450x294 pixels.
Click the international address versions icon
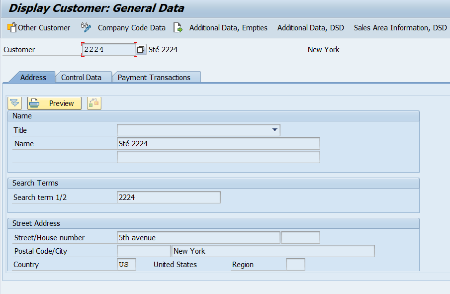click(x=94, y=103)
